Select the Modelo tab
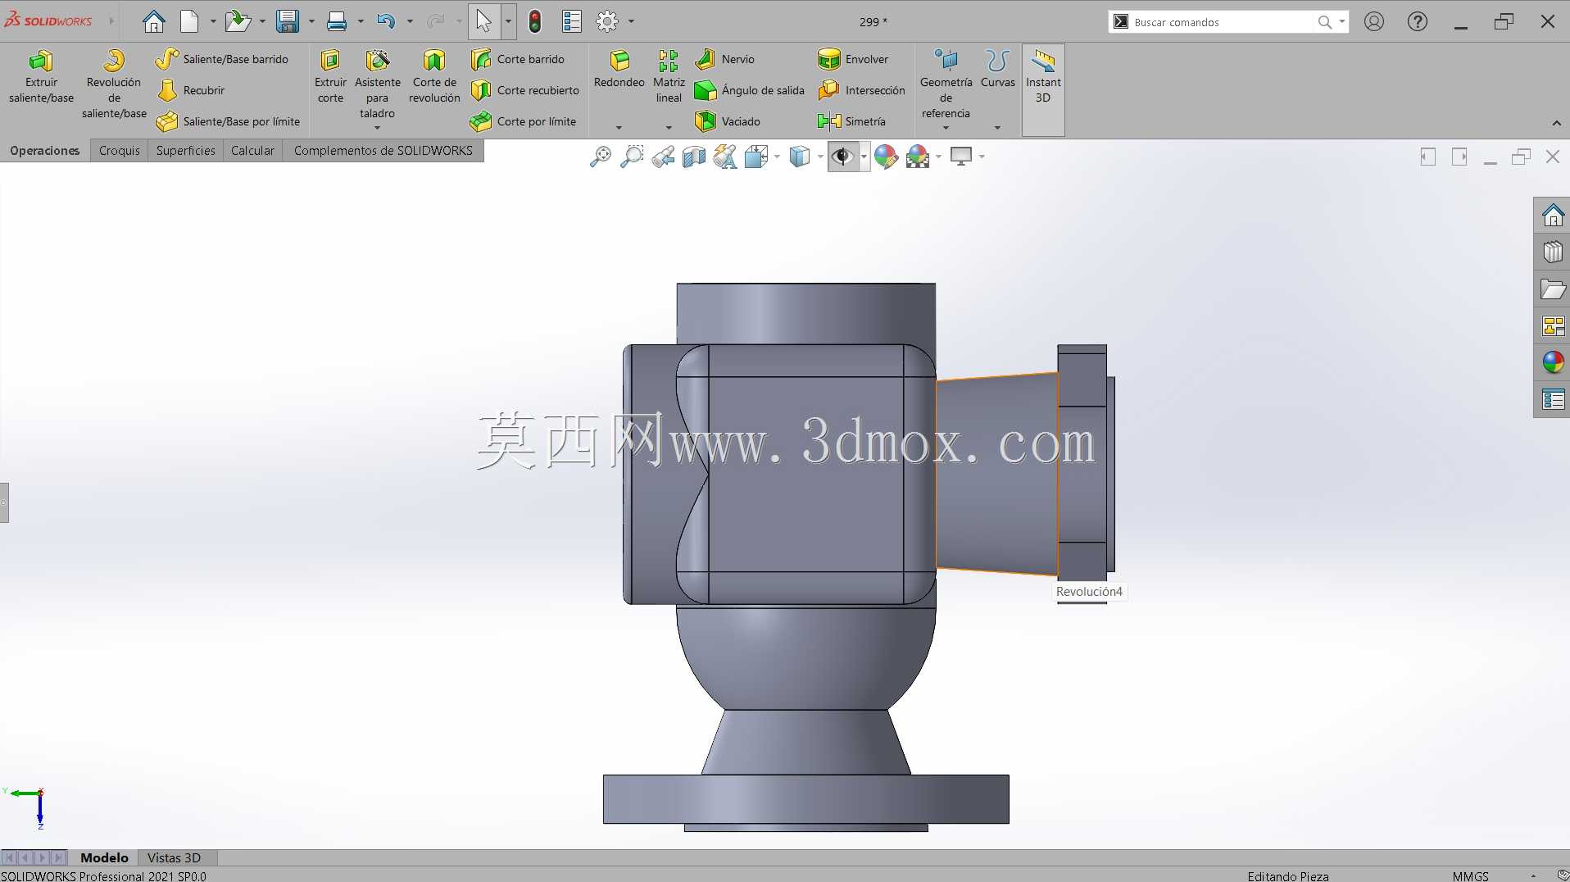 104,857
